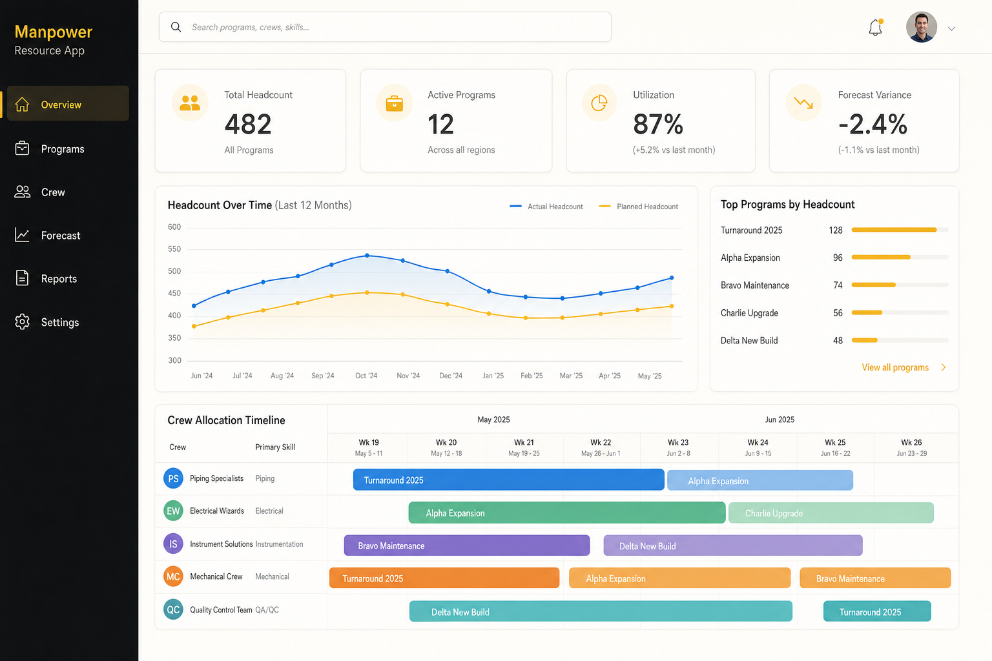Viewport: 992px width, 661px height.
Task: Click the Utilization value 87%
Action: click(658, 124)
